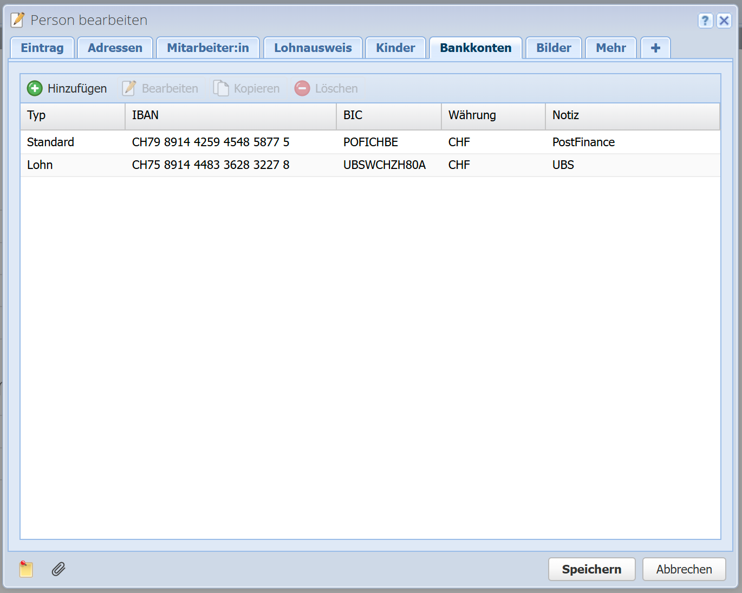Select the Lohnausweis tab
The width and height of the screenshot is (742, 593).
click(x=313, y=48)
